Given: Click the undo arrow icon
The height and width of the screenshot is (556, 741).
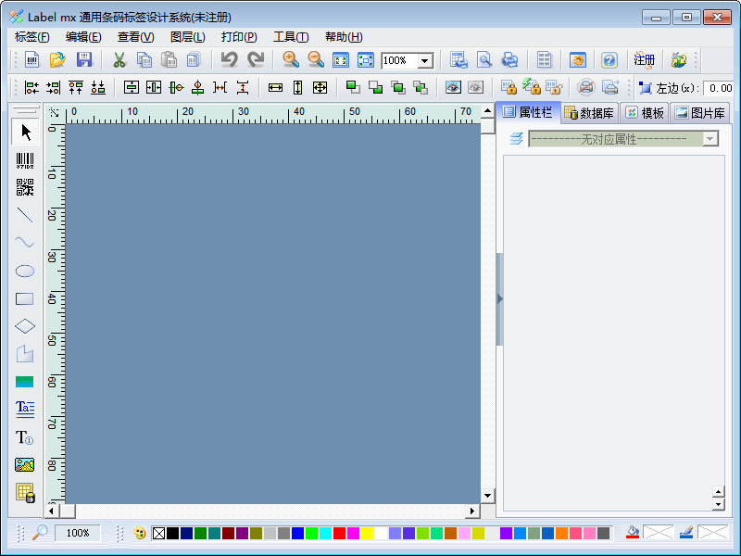Looking at the screenshot, I should pyautogui.click(x=229, y=60).
